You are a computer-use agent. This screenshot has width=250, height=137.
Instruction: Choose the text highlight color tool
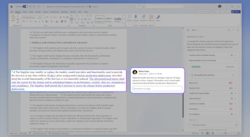pos(51,21)
